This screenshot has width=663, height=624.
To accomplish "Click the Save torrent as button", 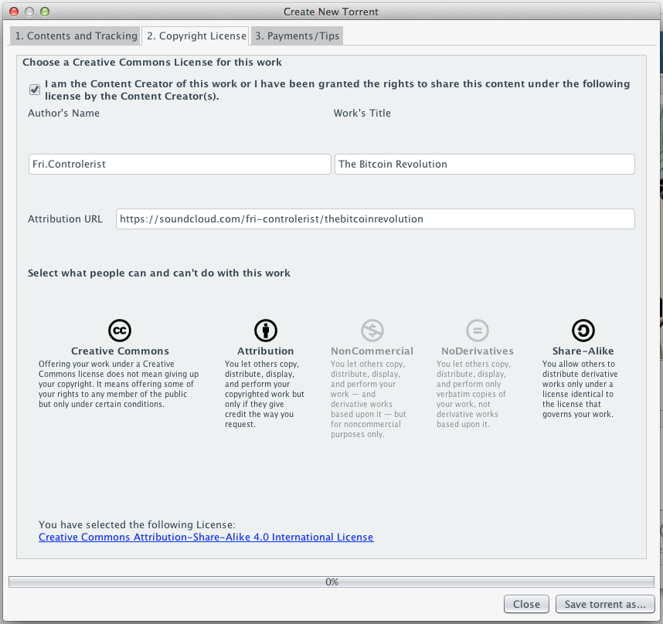I will click(x=605, y=604).
